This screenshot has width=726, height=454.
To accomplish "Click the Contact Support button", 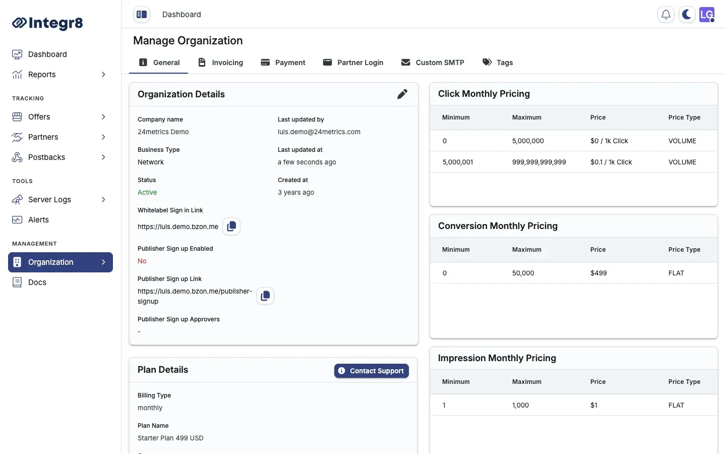I will tap(372, 371).
